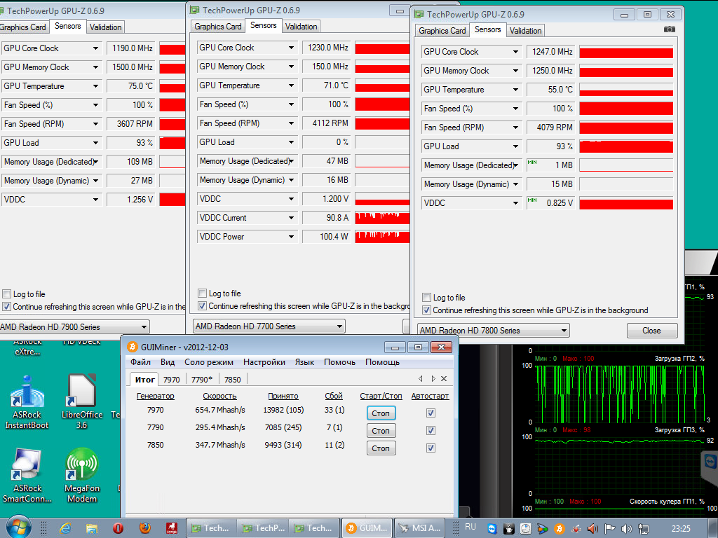The image size is (718, 538).
Task: Open the Windows Start orb
Action: click(18, 527)
